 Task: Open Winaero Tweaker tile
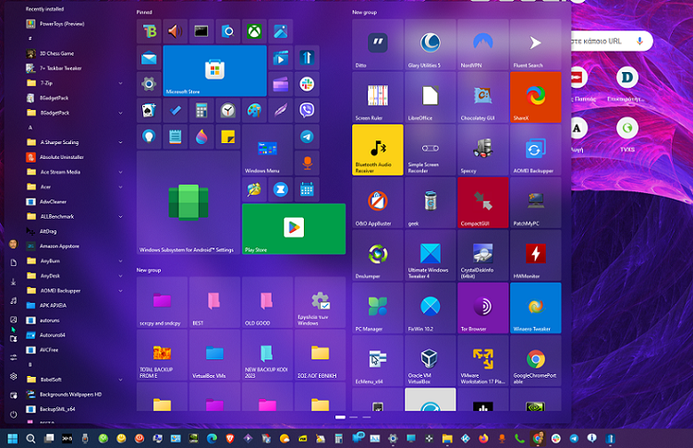[536, 308]
